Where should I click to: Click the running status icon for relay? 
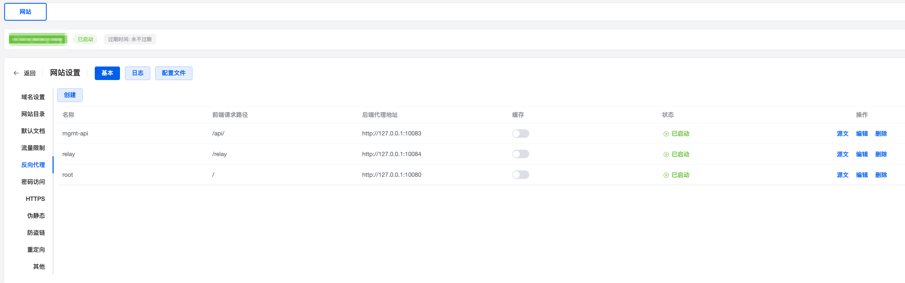666,154
